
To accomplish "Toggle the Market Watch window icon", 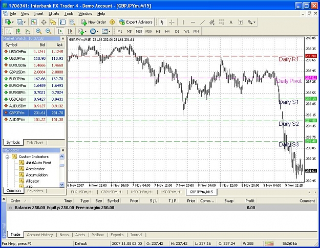I will [34, 22].
